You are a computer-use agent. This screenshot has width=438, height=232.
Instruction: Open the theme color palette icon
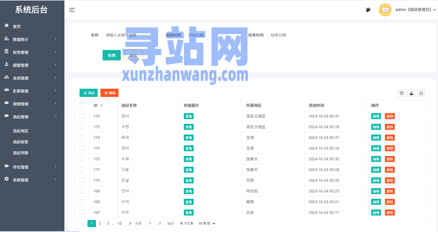(368, 10)
